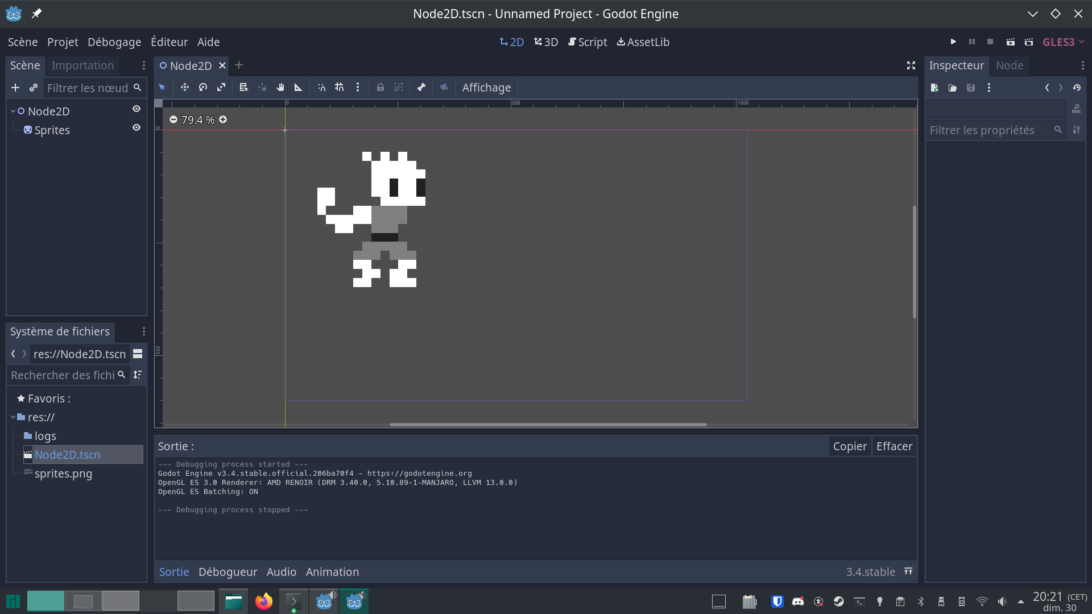Lock the selected object in the canvas

point(380,88)
